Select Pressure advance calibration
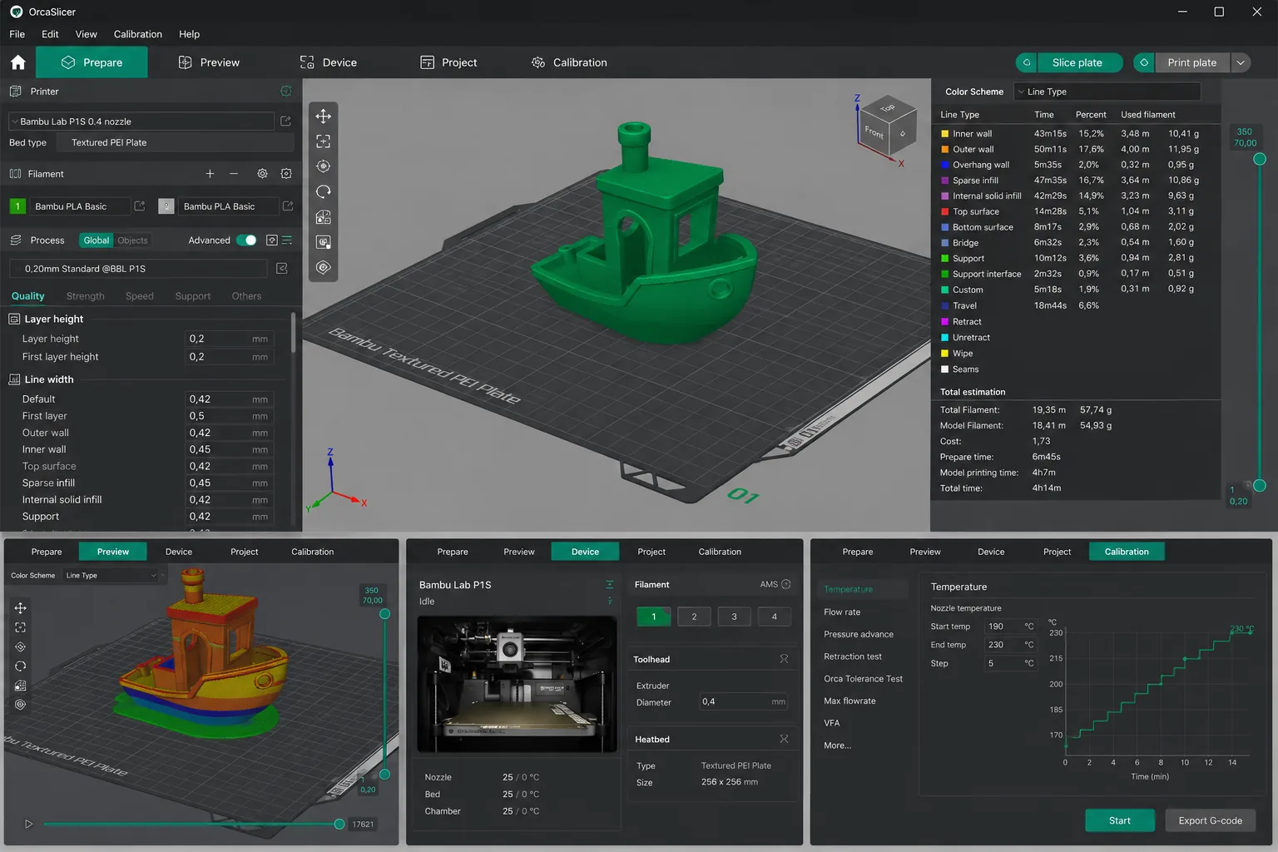Screen dimensions: 1278x852 click(x=859, y=634)
